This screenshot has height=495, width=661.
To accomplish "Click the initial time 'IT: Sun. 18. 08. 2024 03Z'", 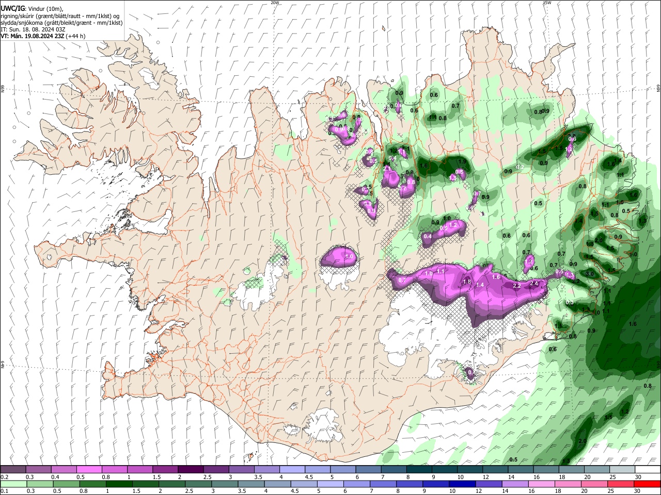I will coord(33,29).
